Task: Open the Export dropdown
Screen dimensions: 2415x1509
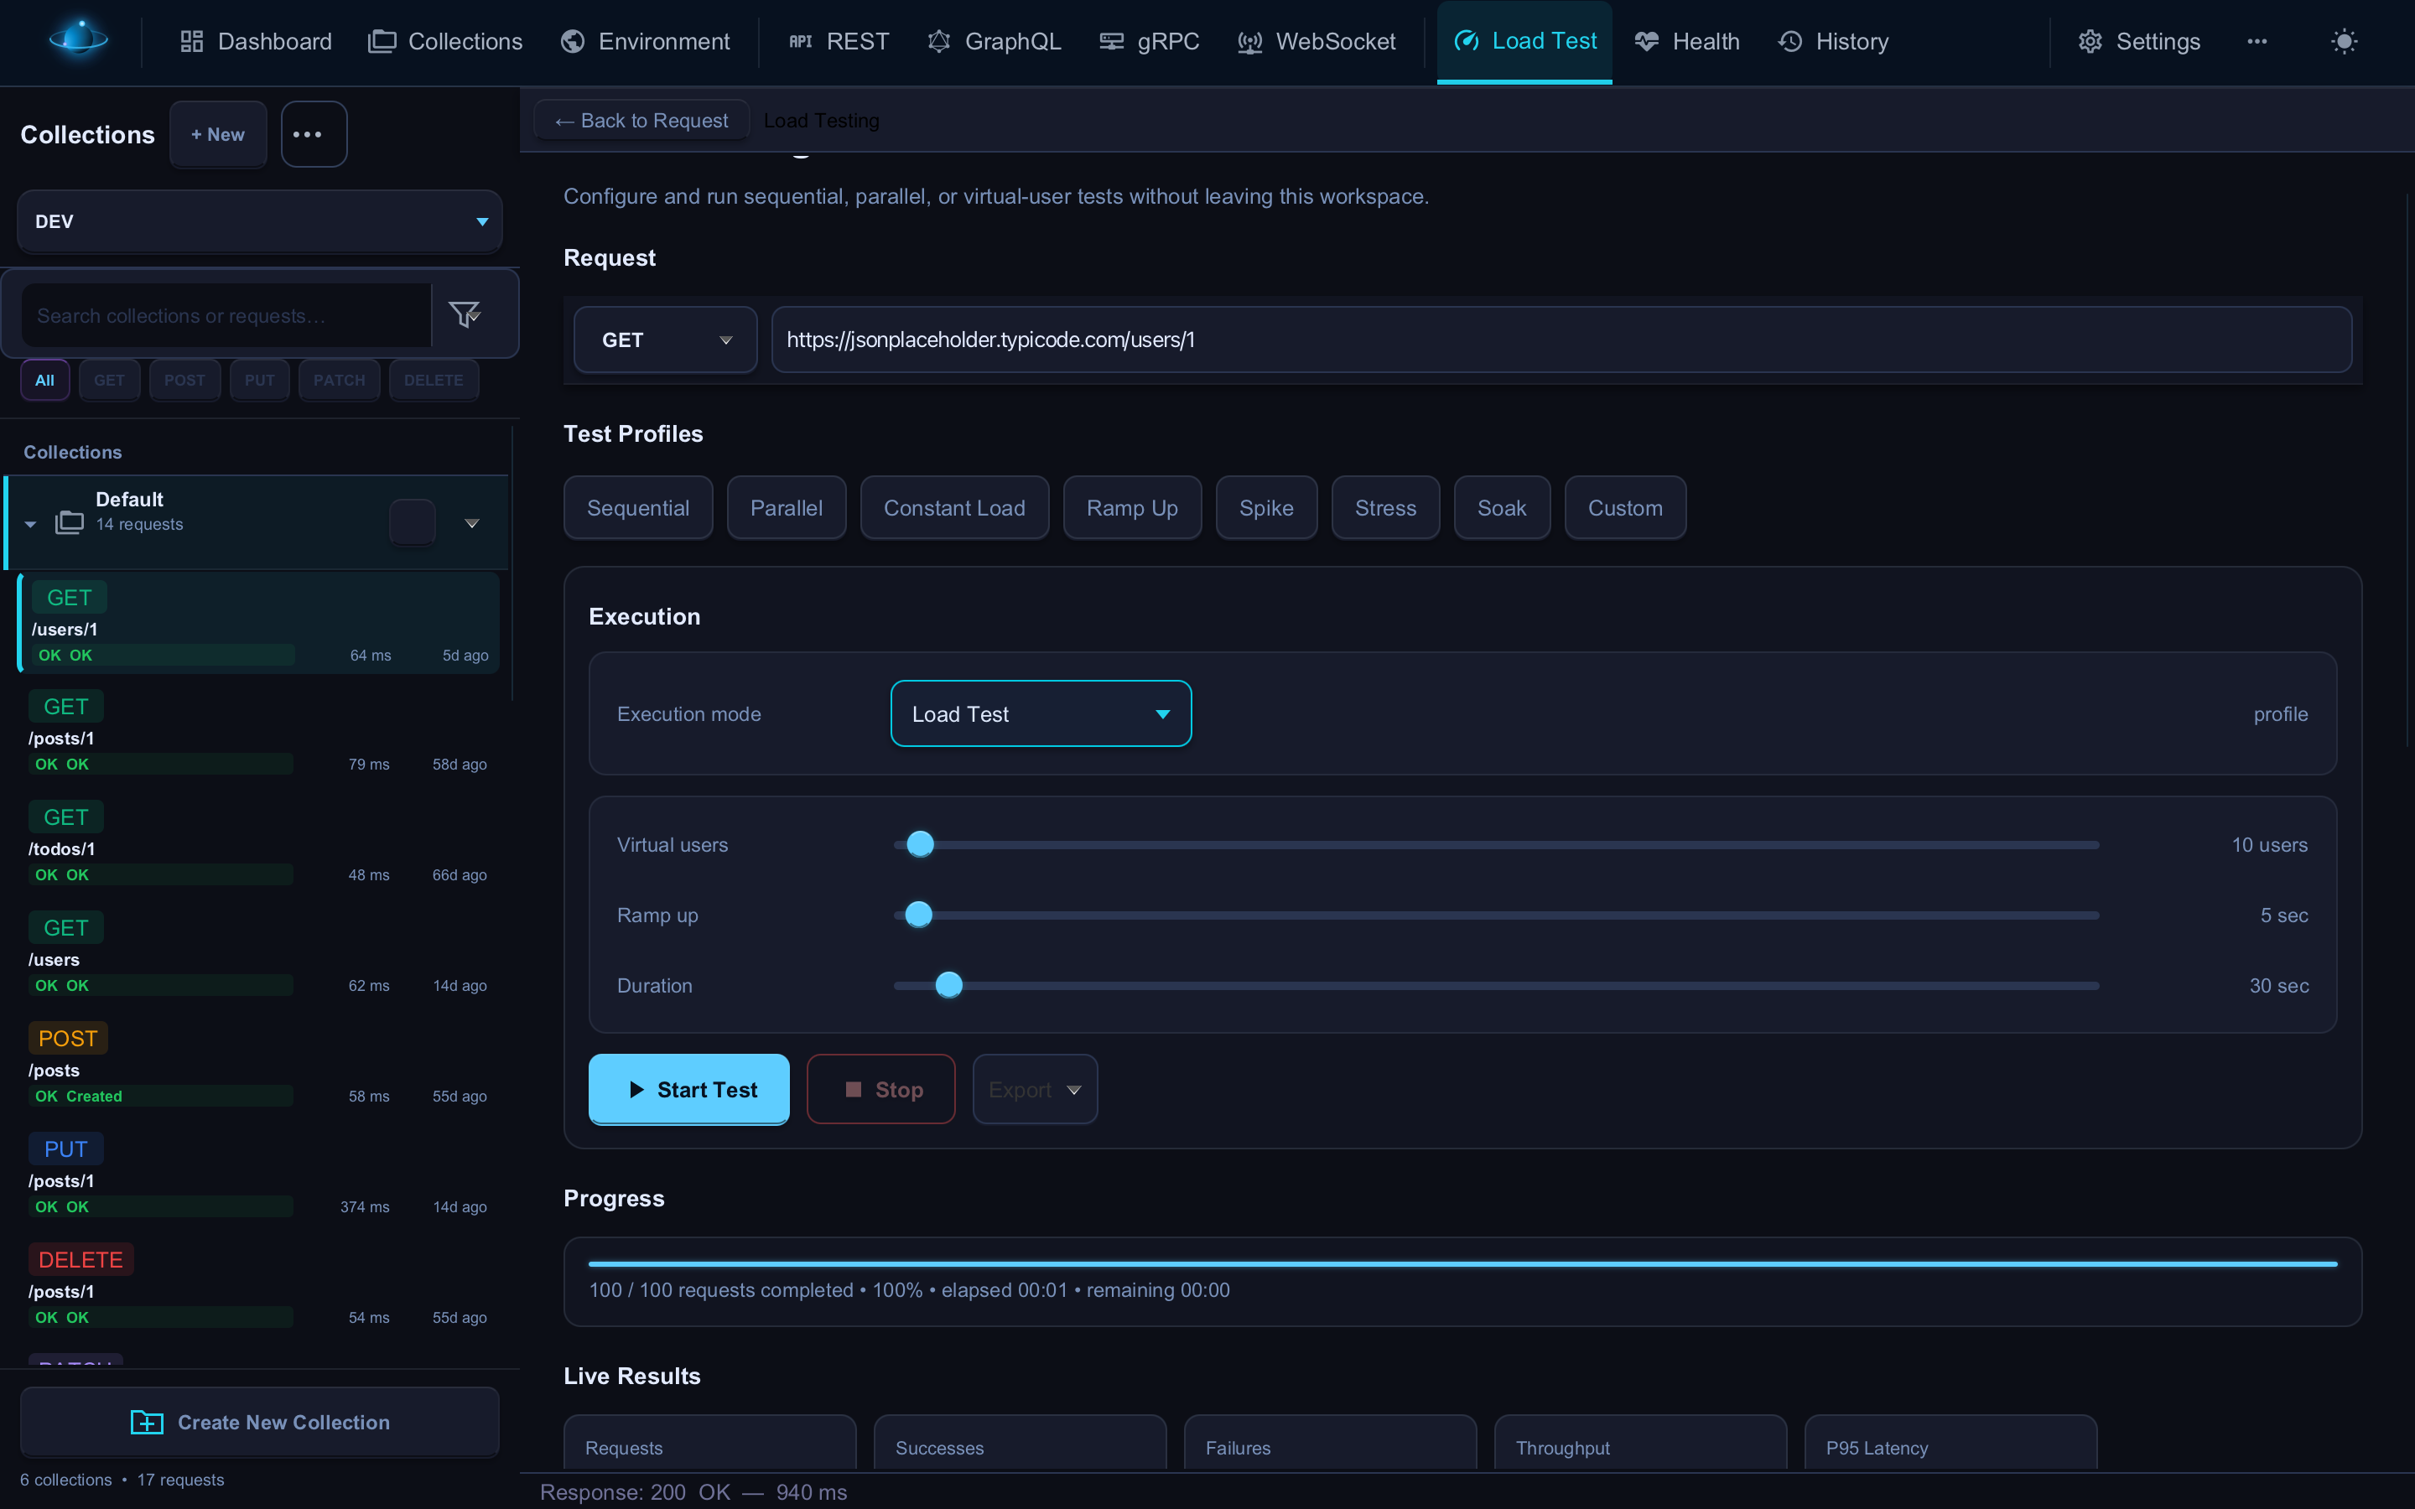Action: pos(1035,1089)
